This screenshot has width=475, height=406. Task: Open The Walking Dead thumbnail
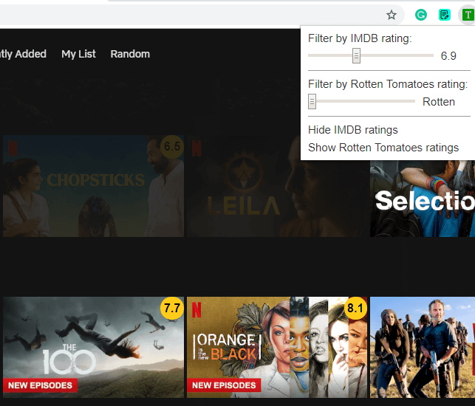coord(423,347)
